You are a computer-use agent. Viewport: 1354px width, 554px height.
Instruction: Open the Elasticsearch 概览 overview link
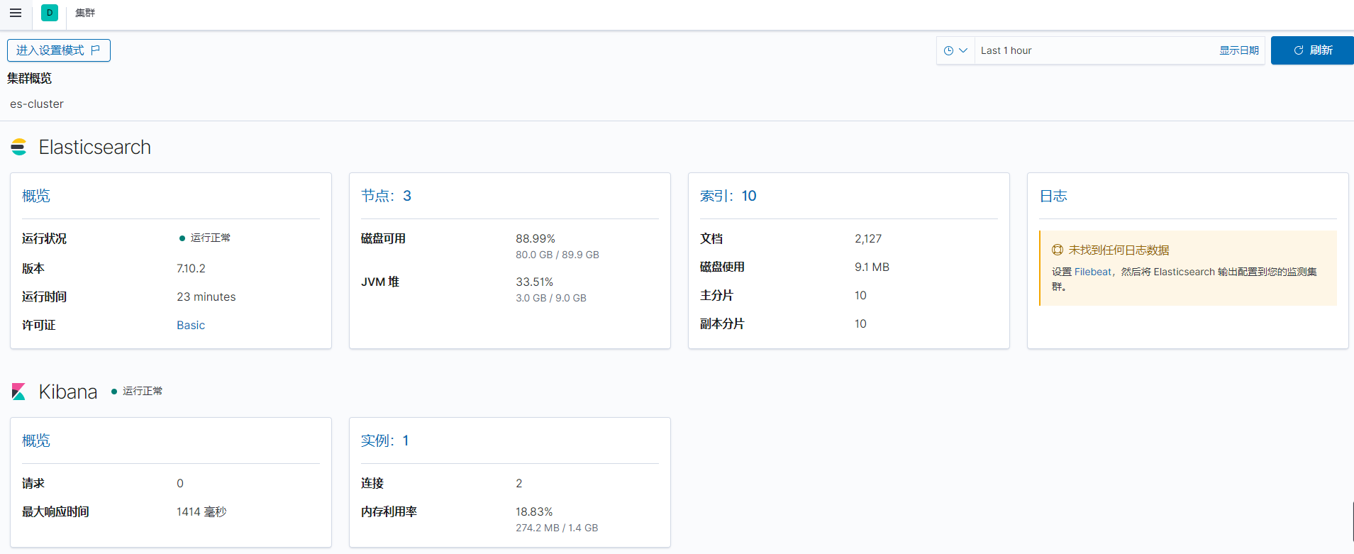click(36, 196)
